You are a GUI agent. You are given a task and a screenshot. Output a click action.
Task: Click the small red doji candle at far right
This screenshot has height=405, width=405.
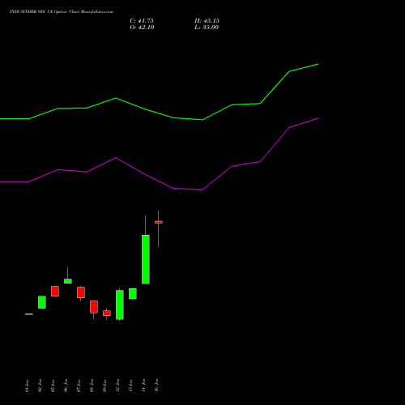click(159, 222)
